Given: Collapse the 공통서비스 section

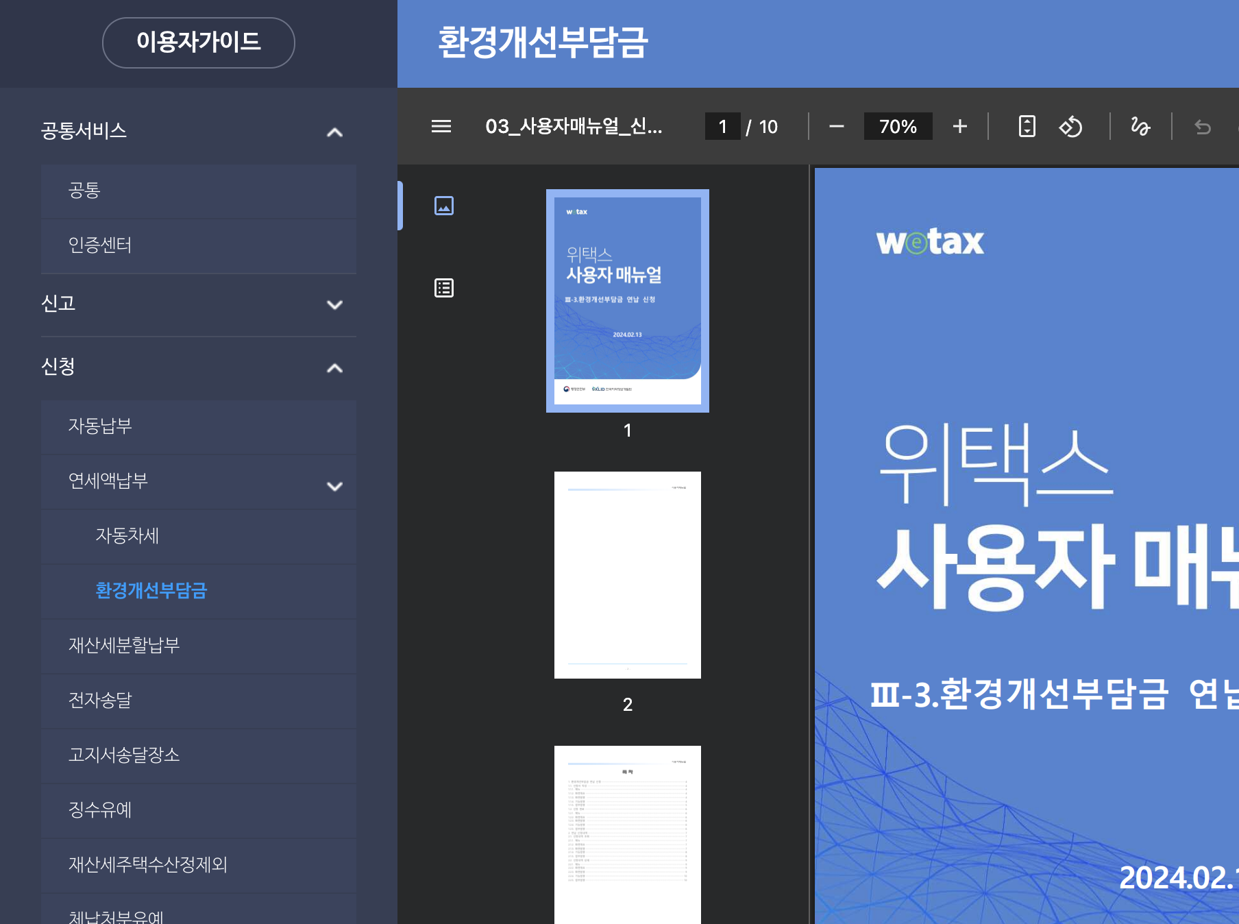Looking at the screenshot, I should click(x=334, y=132).
